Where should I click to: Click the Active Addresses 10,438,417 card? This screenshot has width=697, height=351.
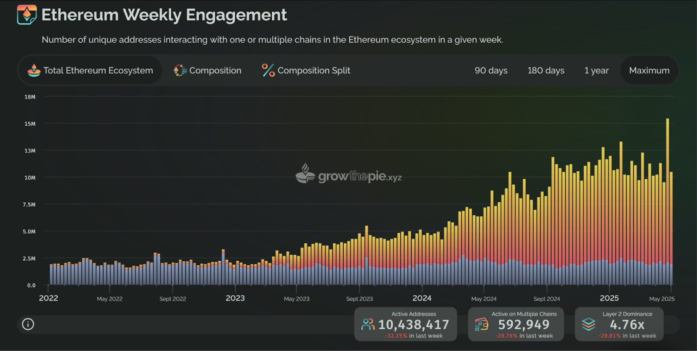pyautogui.click(x=406, y=324)
